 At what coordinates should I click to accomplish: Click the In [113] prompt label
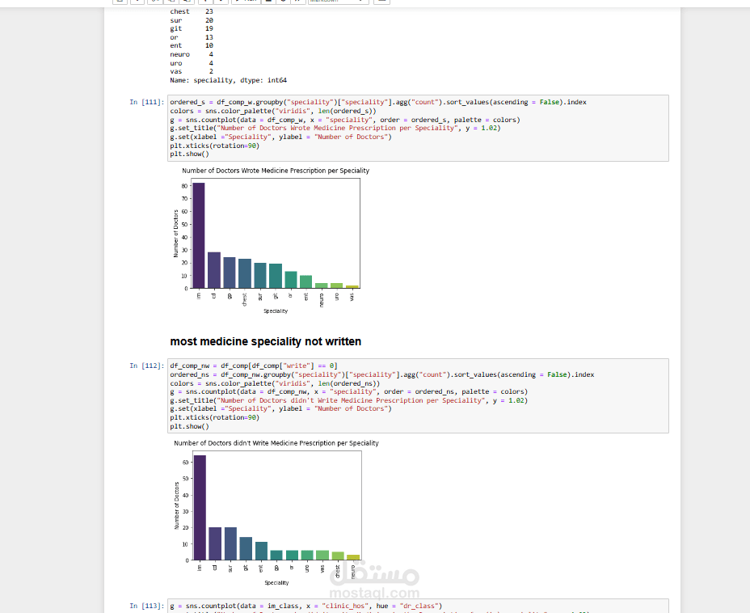coord(147,606)
